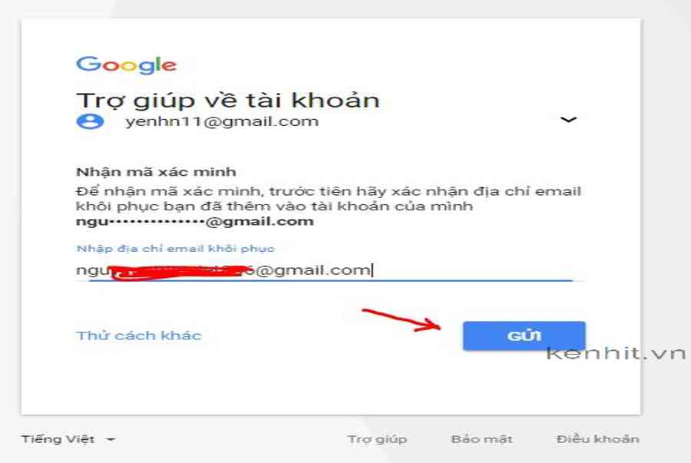This screenshot has width=691, height=463.
Task: Click the Google logo
Action: point(127,64)
